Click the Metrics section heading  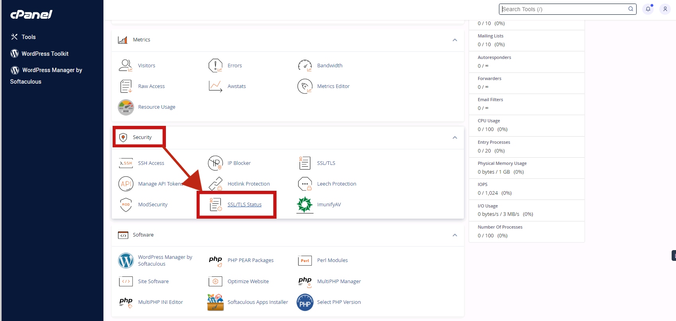coord(141,40)
